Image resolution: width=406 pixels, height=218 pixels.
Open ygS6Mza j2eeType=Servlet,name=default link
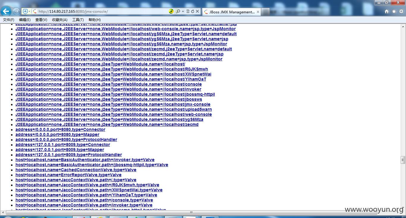[126, 34]
